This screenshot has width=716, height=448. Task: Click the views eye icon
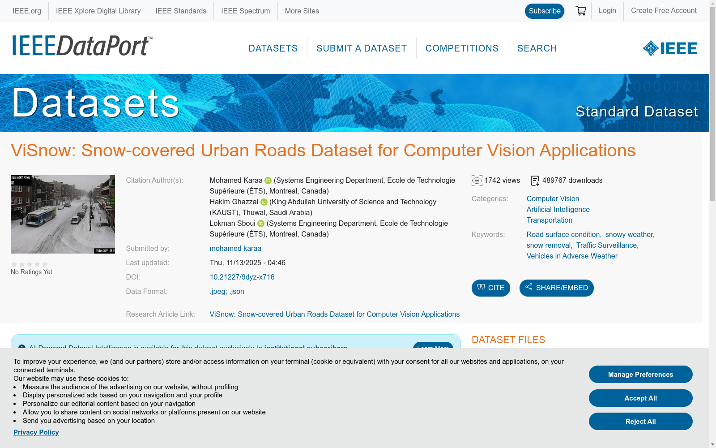click(x=477, y=181)
